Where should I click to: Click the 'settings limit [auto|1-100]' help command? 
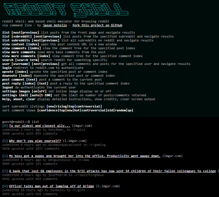27,95
